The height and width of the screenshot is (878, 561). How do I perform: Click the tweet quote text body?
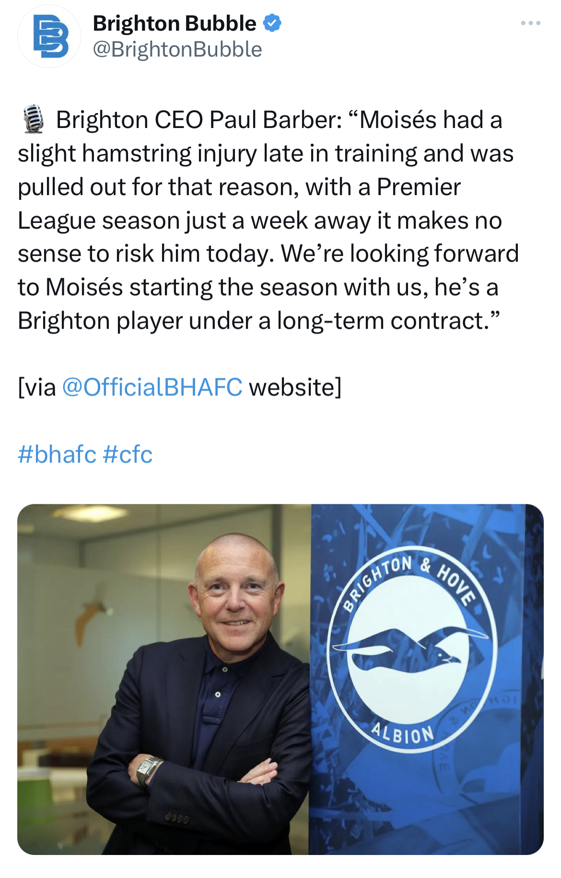(269, 220)
